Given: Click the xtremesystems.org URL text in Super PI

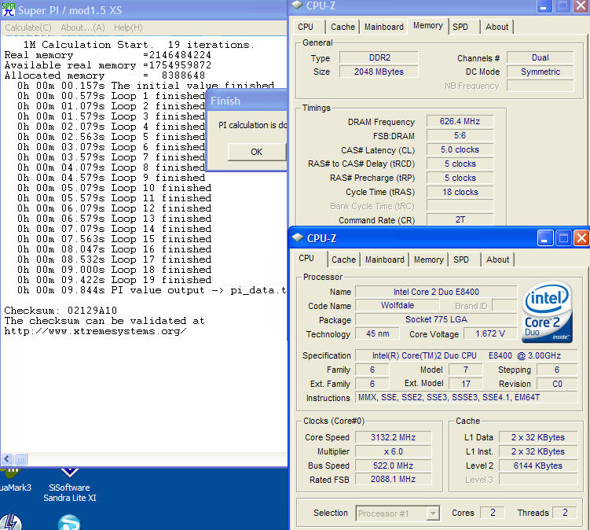Looking at the screenshot, I should (x=95, y=332).
